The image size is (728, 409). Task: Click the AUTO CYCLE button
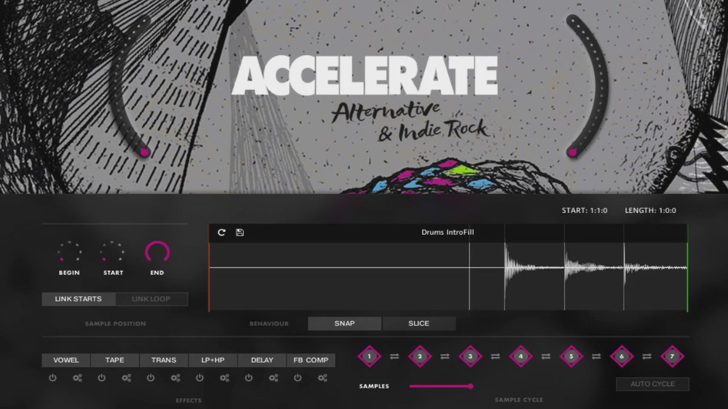[653, 384]
